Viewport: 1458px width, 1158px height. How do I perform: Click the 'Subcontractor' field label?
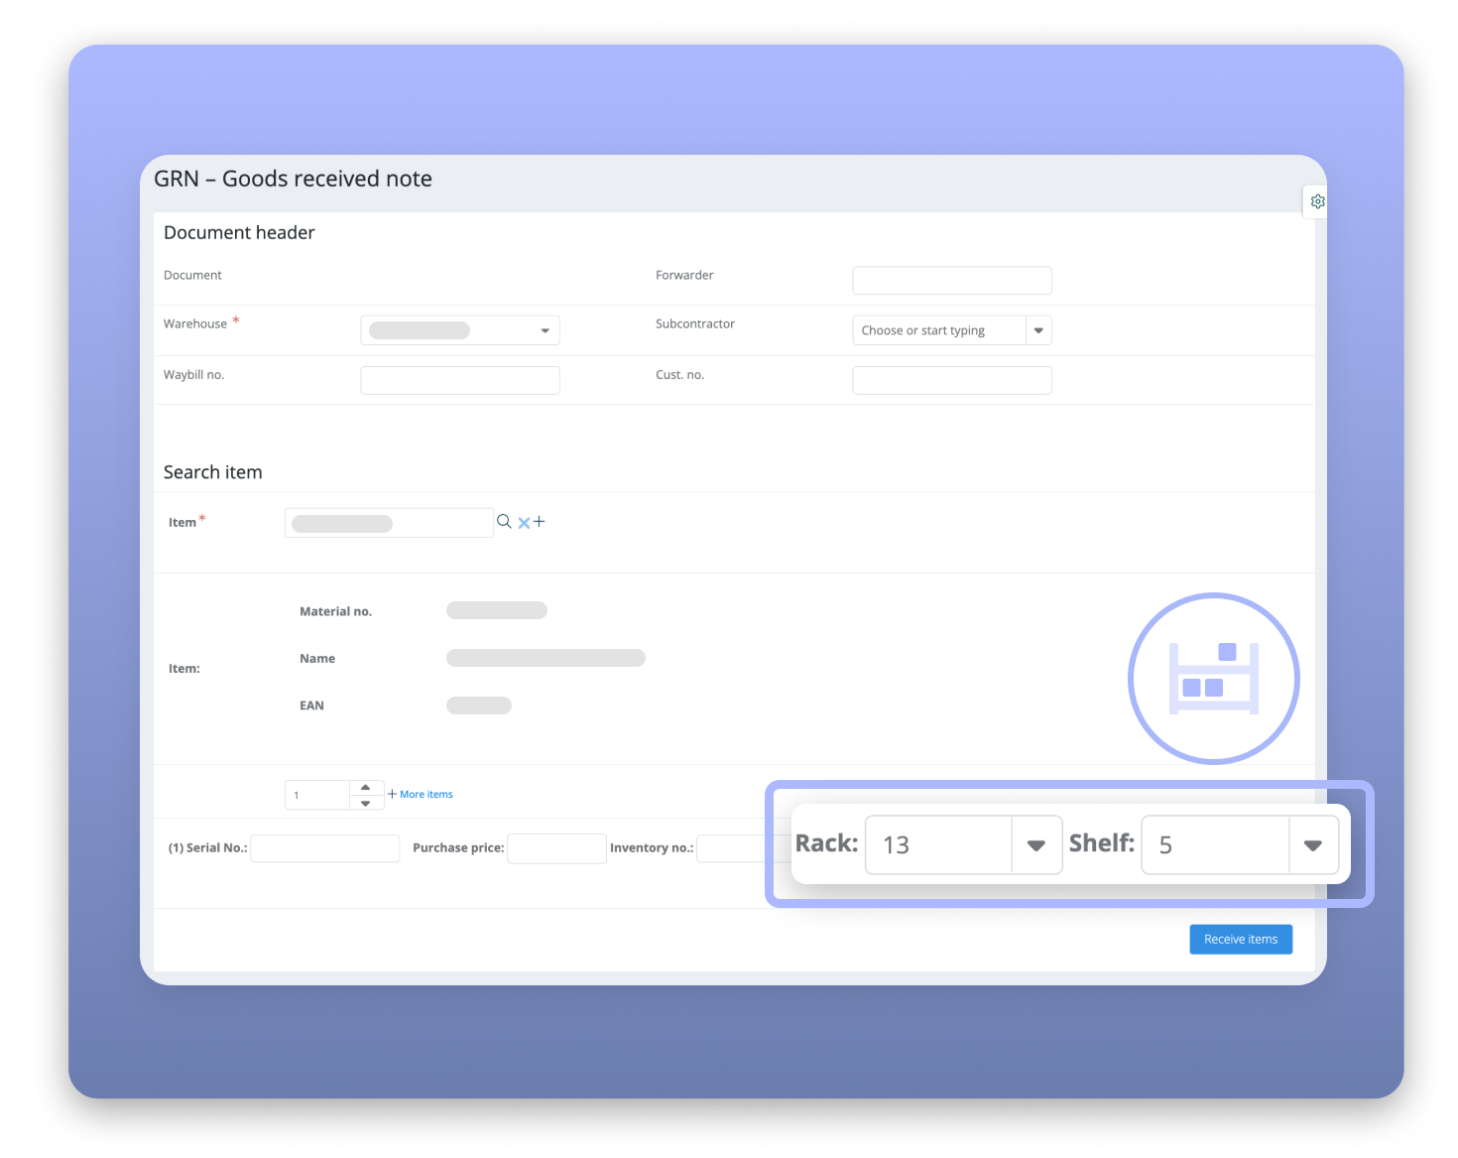(695, 323)
